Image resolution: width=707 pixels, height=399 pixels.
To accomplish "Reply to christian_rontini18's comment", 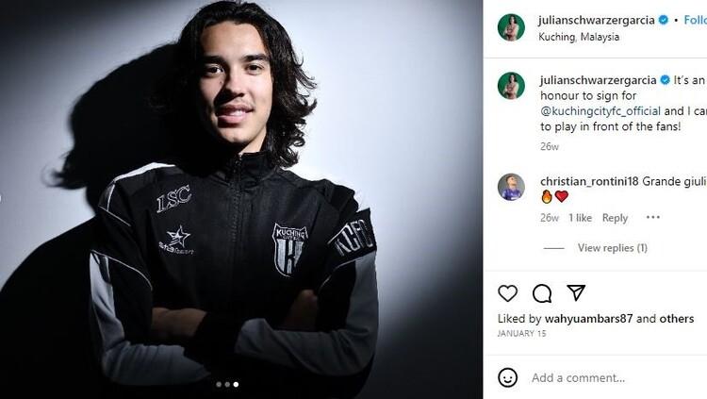I will tap(615, 218).
